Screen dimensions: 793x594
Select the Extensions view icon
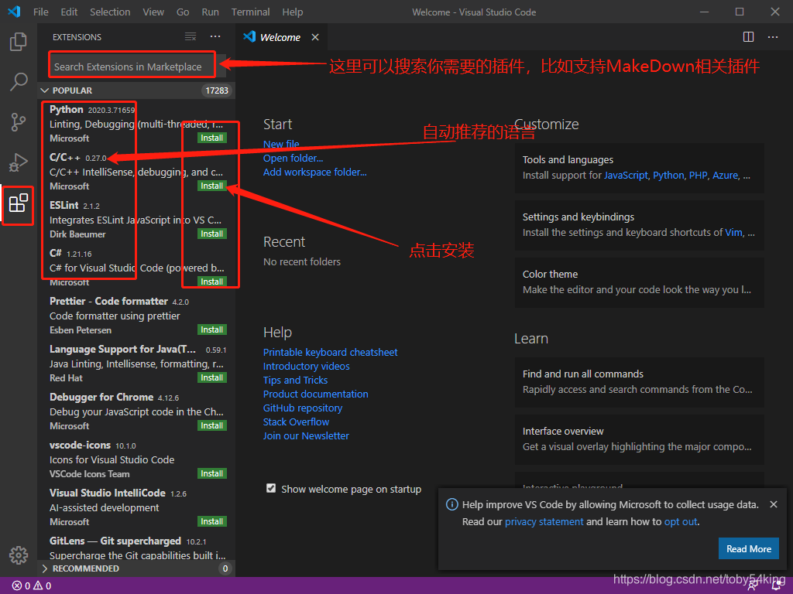click(19, 203)
